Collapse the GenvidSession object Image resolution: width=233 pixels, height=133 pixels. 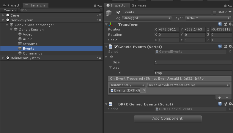11,30
